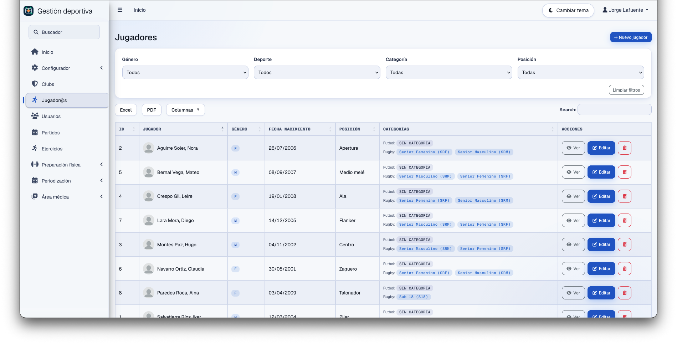Click the gear icon beside Configurador
This screenshot has height=344, width=677.
click(x=35, y=68)
